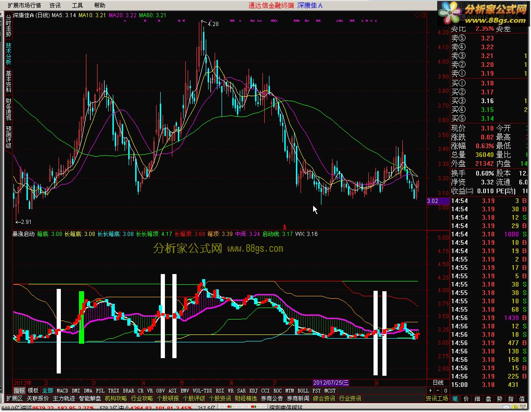Viewport: 531px width, 412px height.
Task: Reset chart zoom with 0 button
Action: pyautogui.click(x=446, y=391)
